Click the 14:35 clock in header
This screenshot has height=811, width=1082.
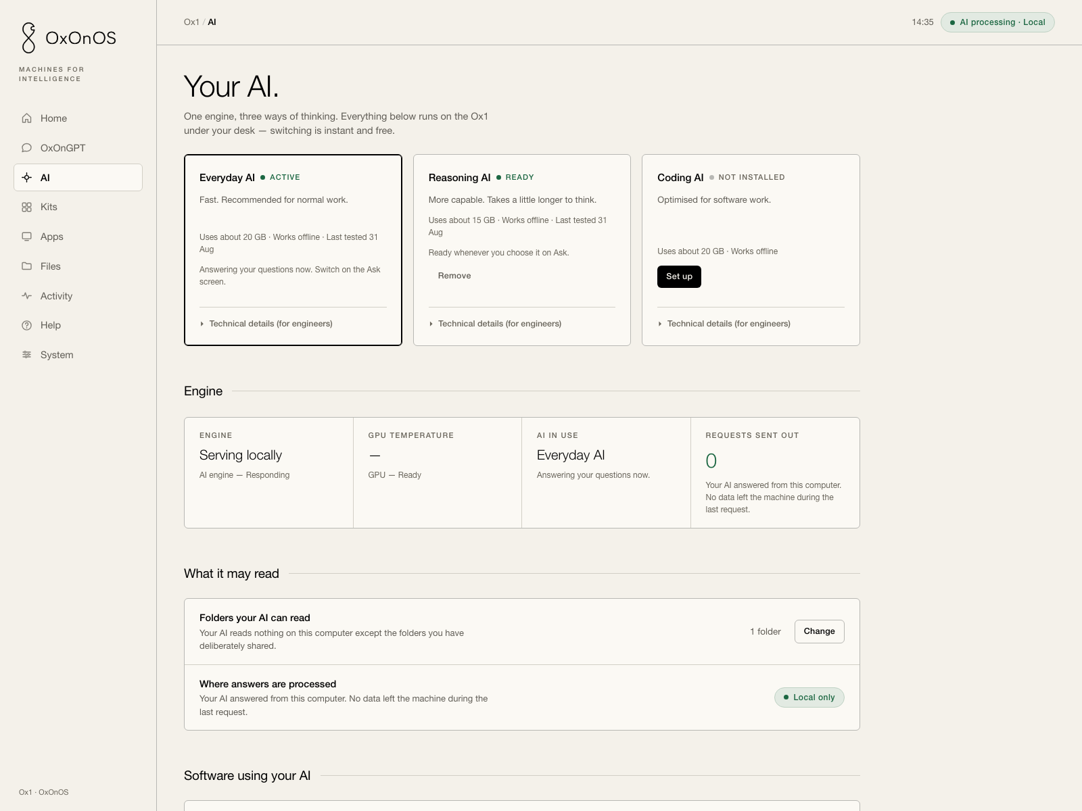tap(922, 22)
